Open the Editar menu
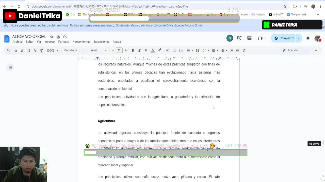Image resolution: width=325 pixels, height=182 pixels. coord(30,42)
